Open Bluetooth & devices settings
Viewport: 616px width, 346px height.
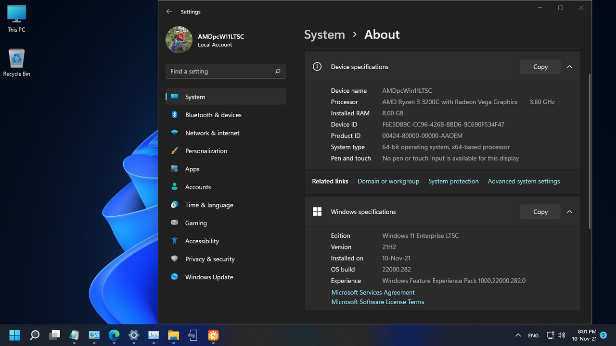(213, 115)
